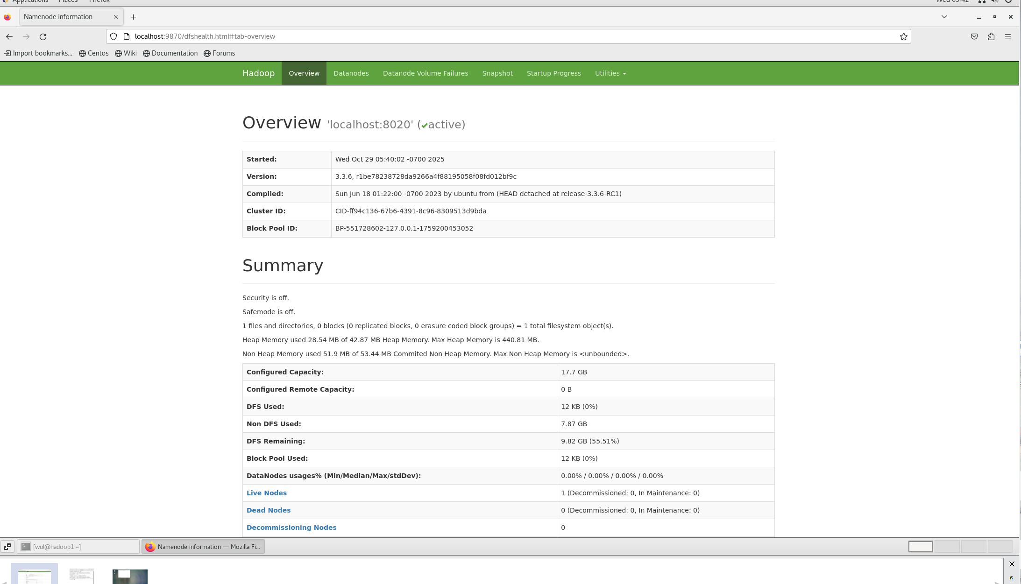Click the Hadoop brand link
This screenshot has width=1021, height=584.
[x=258, y=73]
